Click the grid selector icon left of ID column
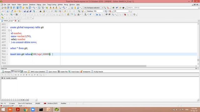The height and width of the screenshot is (112, 200). (x=2, y=78)
